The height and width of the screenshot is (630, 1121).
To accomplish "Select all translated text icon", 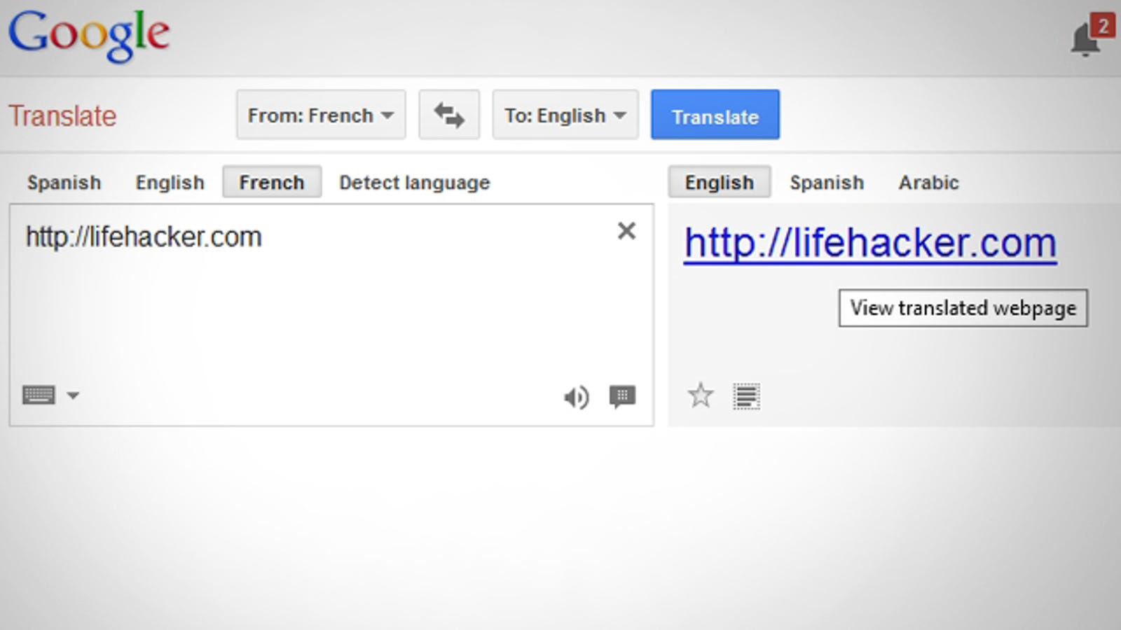I will coord(747,396).
